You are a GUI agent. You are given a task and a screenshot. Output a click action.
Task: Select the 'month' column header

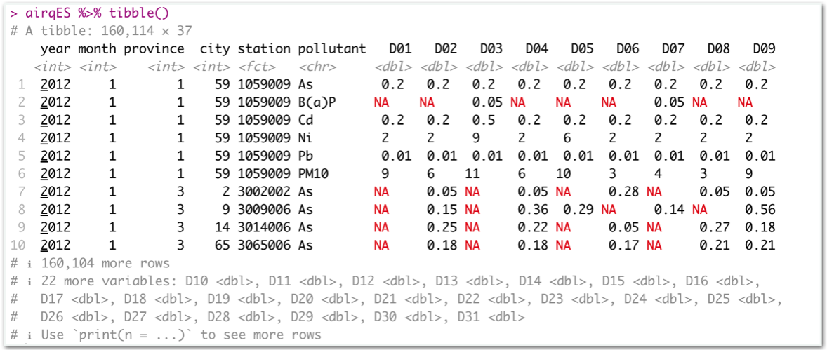97,49
